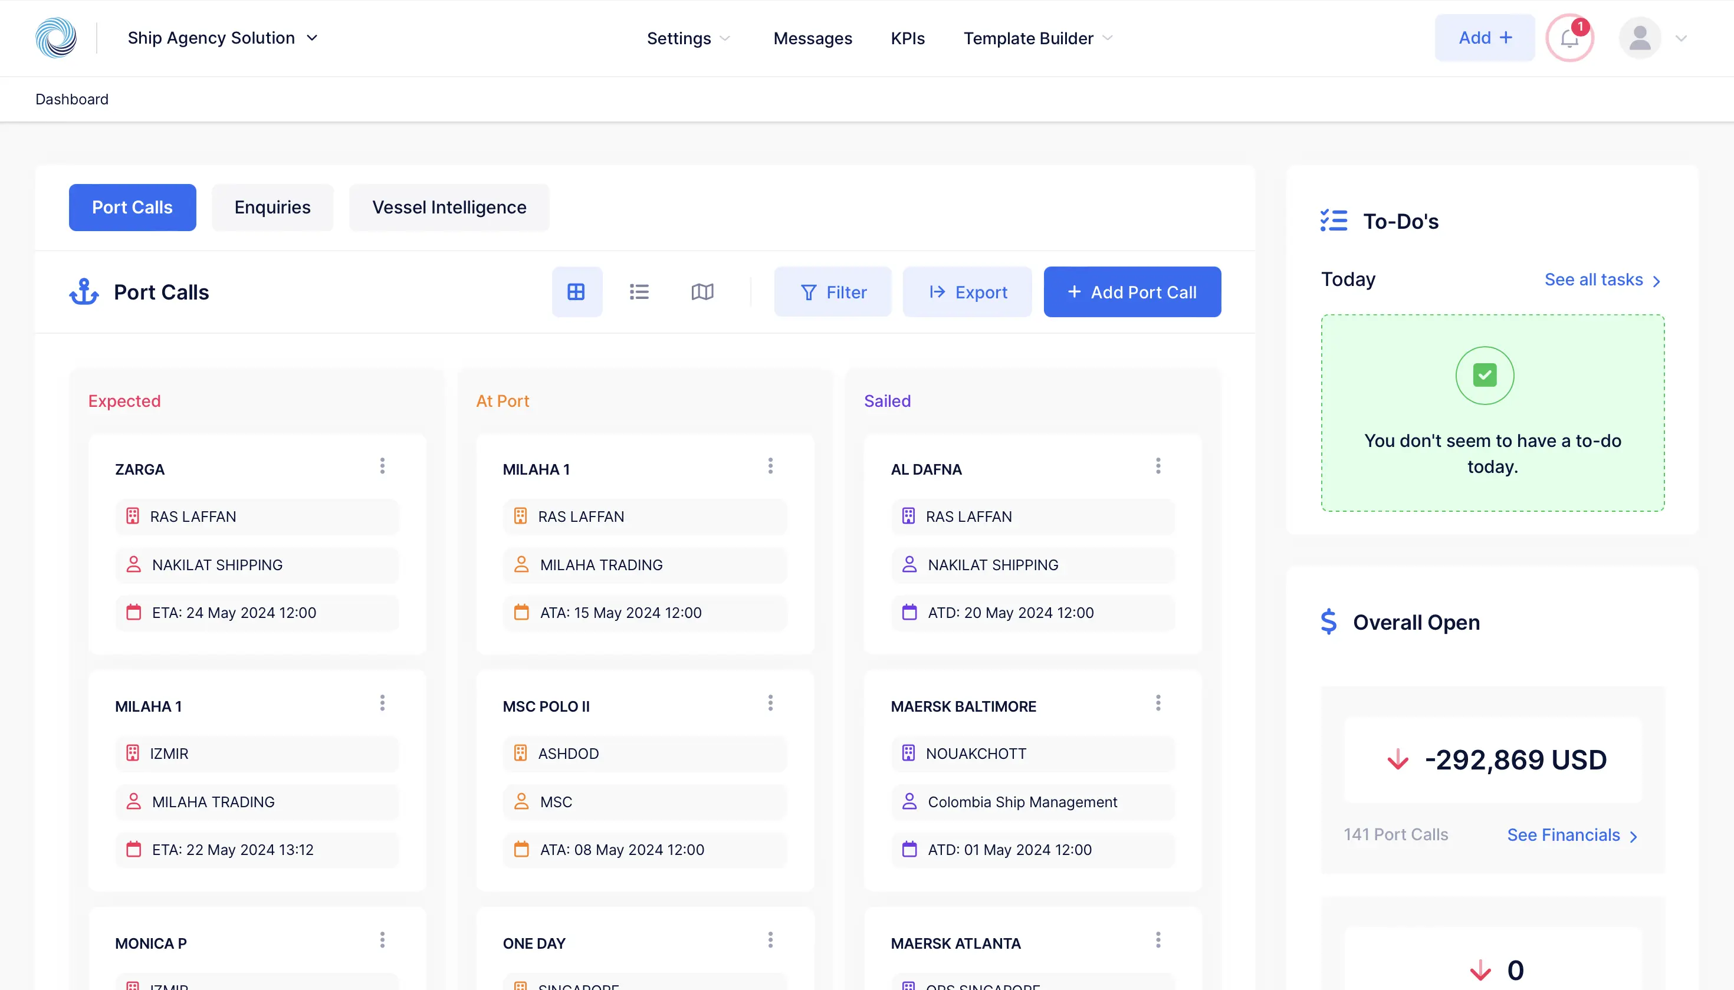This screenshot has width=1734, height=990.
Task: Open notifications bell
Action: click(1569, 38)
